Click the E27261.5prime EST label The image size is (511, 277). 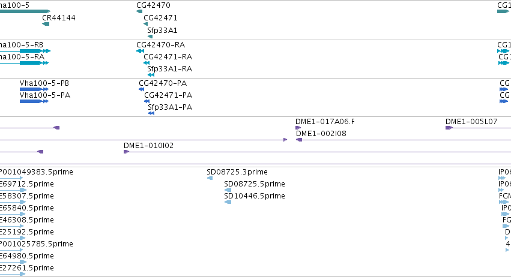(27, 268)
